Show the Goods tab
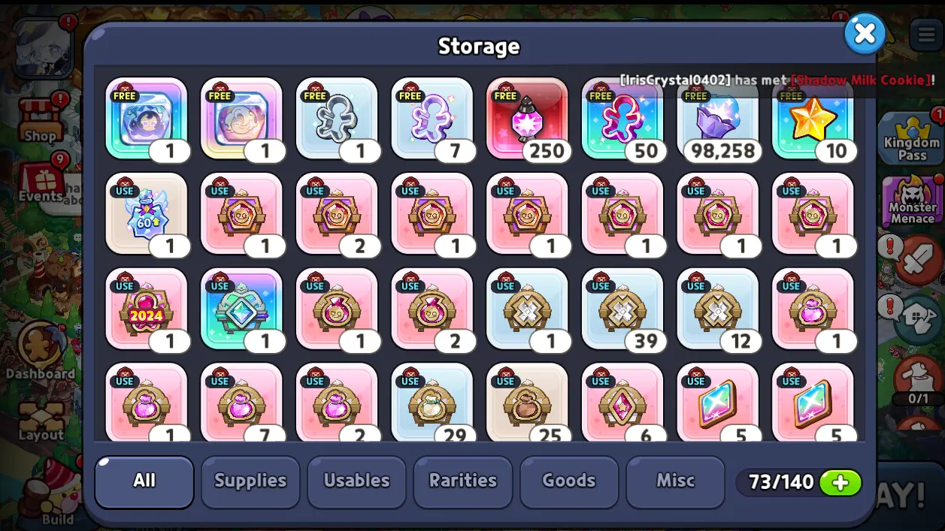945x531 pixels. (569, 481)
